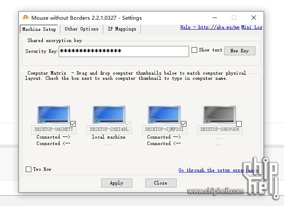Click the DESKTOP-OHOVGOH name field
Image resolution: width=285 pixels, height=206 pixels.
tap(220, 130)
